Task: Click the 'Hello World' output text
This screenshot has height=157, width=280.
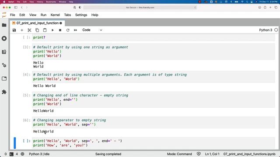Action: coord(44,86)
